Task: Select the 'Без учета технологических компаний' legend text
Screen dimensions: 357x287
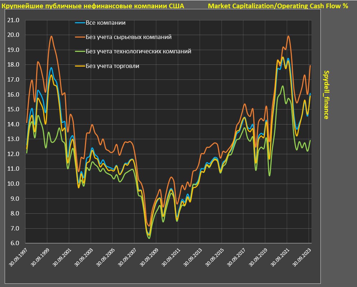Action: tap(138, 52)
